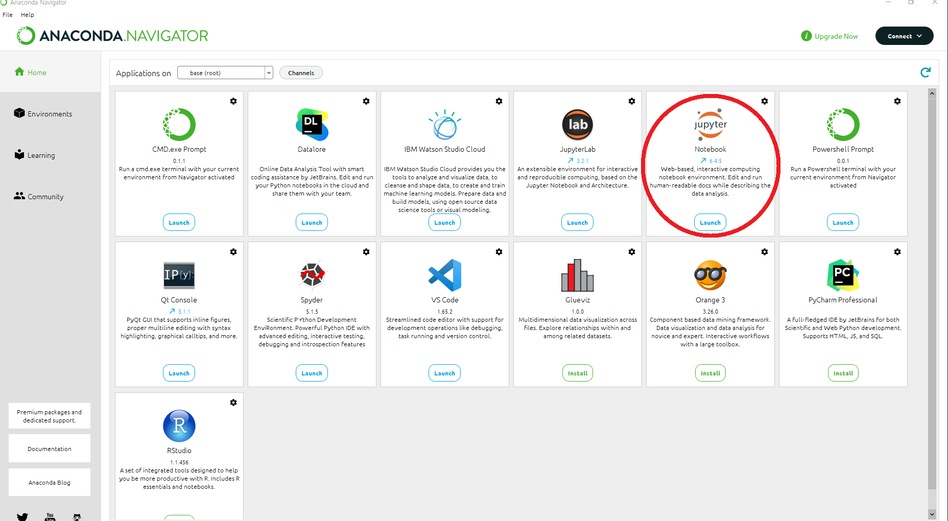The height and width of the screenshot is (521, 948).
Task: Click the Qt Console IPython logo
Action: click(x=179, y=275)
